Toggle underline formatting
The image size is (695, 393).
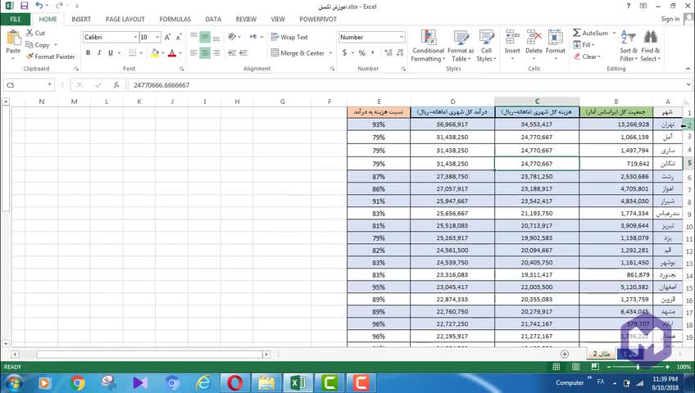[111, 52]
